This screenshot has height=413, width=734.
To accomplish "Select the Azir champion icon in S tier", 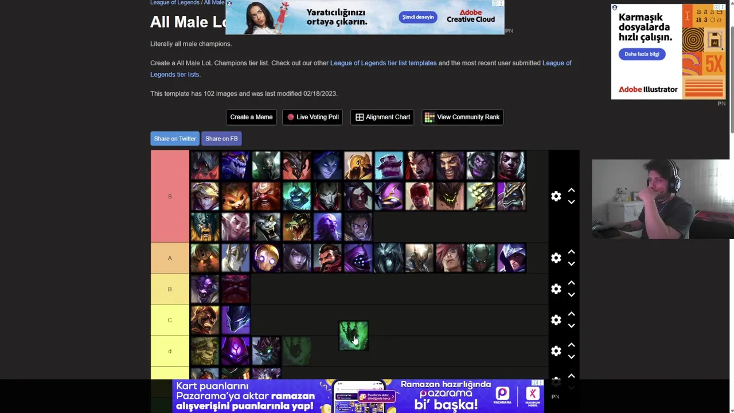I will [x=358, y=165].
